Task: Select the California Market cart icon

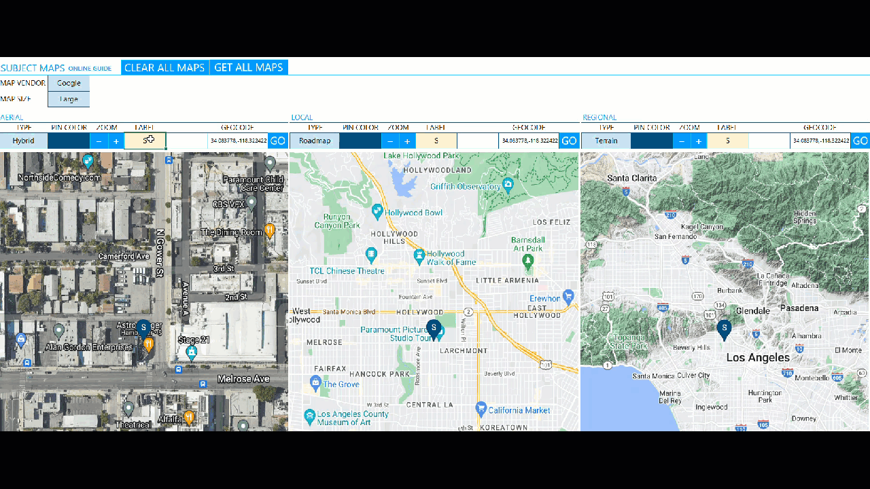Action: pos(481,409)
